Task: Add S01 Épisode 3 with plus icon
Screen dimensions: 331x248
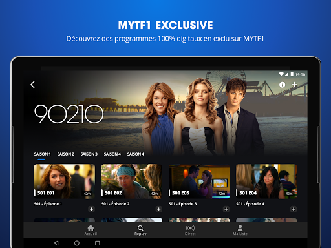Action: (226, 209)
